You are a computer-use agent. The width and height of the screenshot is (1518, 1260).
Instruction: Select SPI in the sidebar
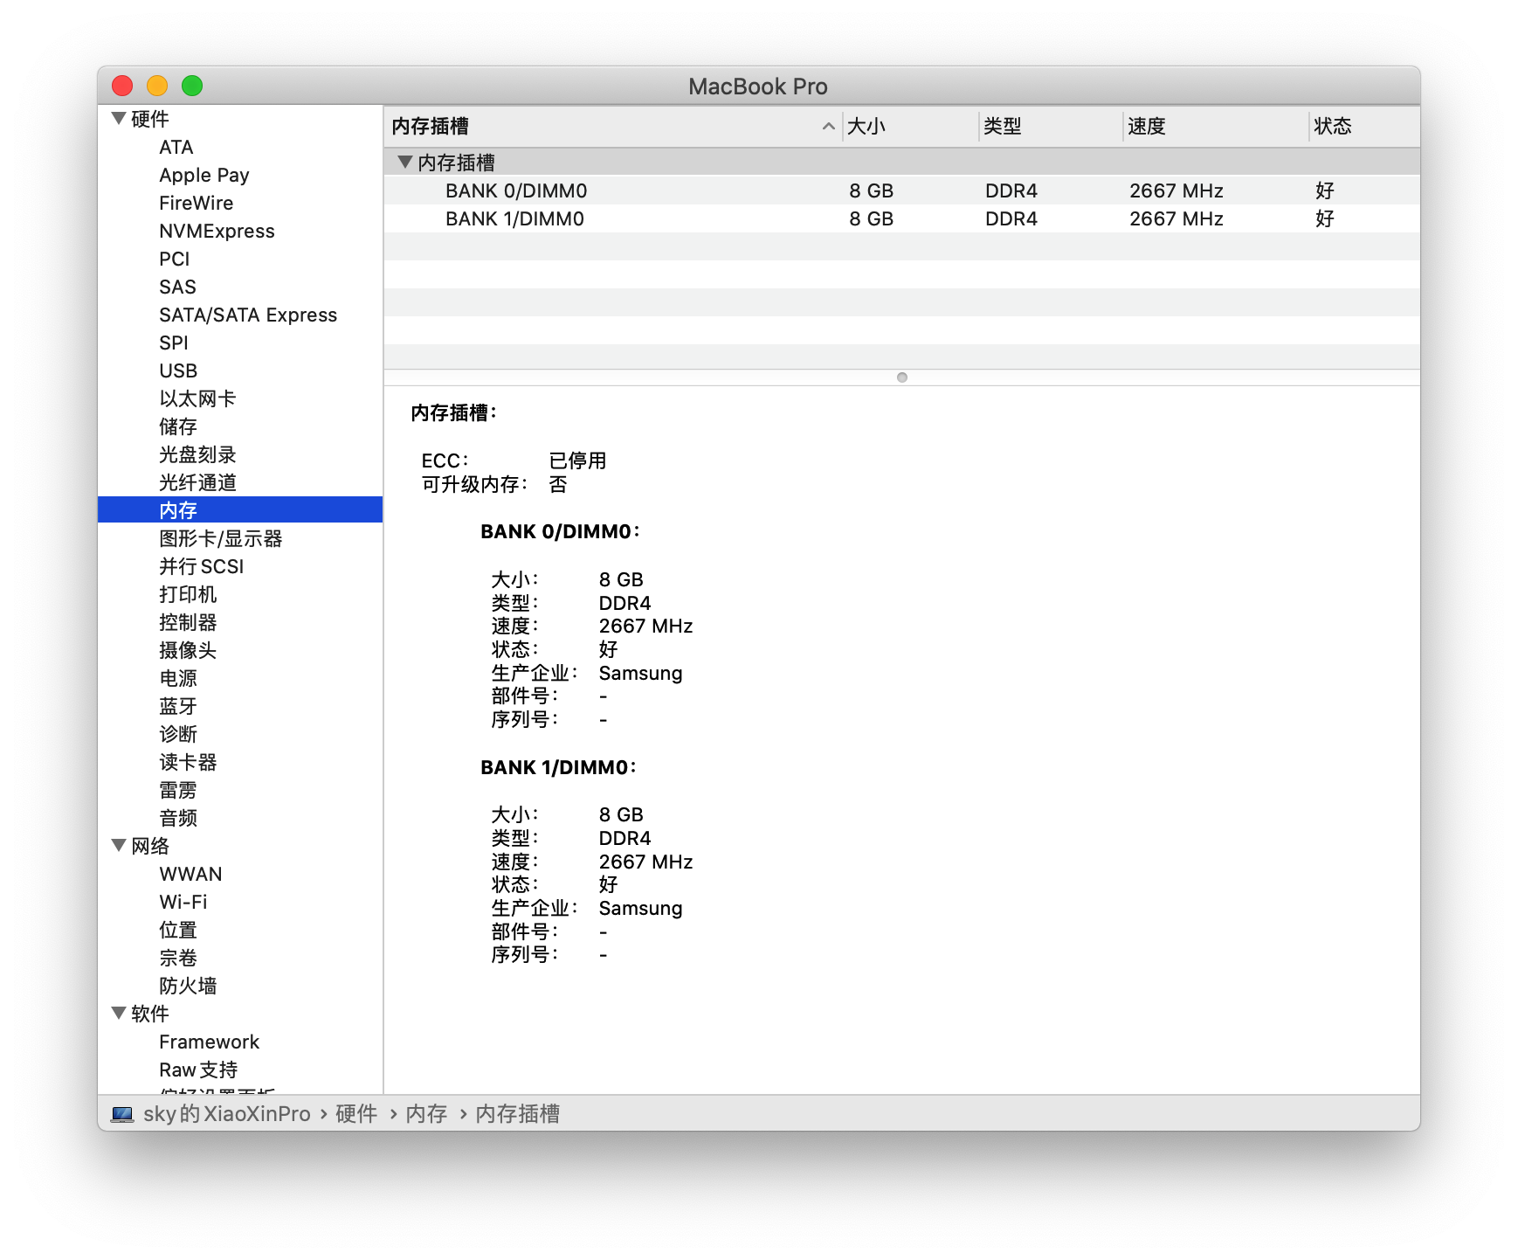pyautogui.click(x=174, y=343)
